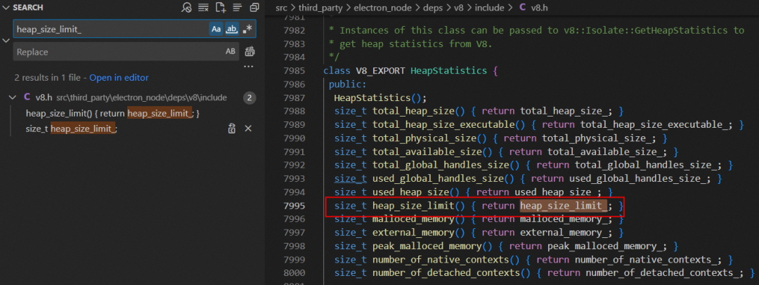The height and width of the screenshot is (285, 759).
Task: Click 'number_of_native_contexts()' function name
Action: [x=446, y=260]
